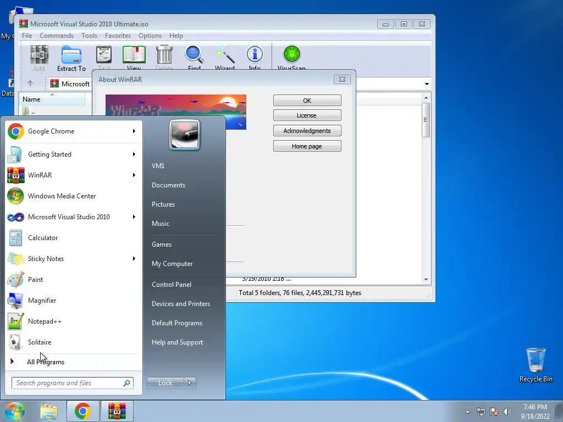
Task: Click the WinRAR taskbar button
Action: click(117, 411)
